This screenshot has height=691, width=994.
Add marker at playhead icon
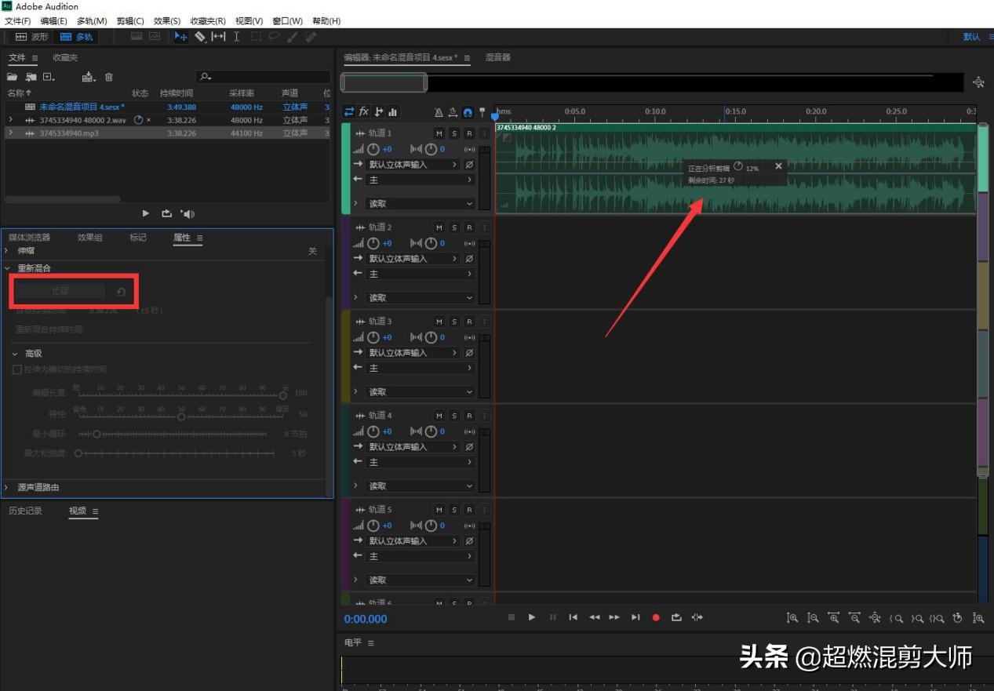click(482, 112)
